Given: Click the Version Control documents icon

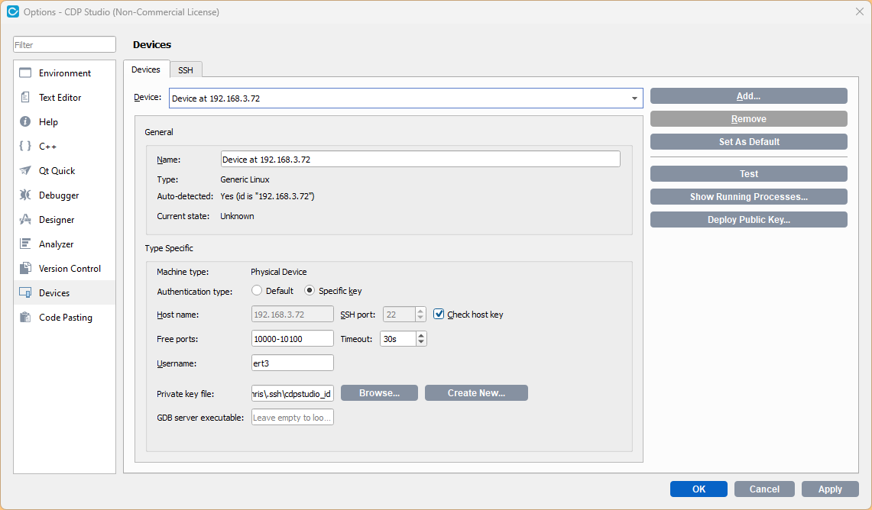Looking at the screenshot, I should click(x=25, y=268).
